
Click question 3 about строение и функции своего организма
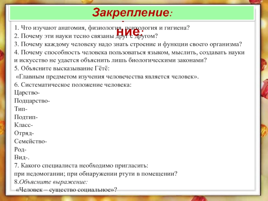pyautogui.click(x=128, y=44)
